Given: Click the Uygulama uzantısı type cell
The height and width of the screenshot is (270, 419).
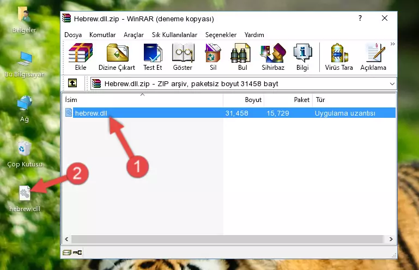Looking at the screenshot, I should (x=345, y=113).
